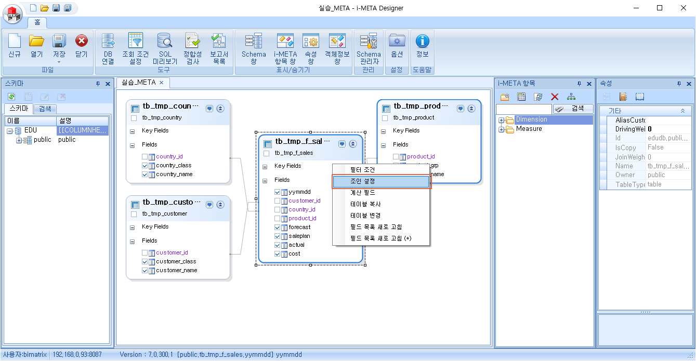The image size is (696, 361).
Task: Toggle the i-META 항목 창 ribbon button
Action: coord(285,49)
